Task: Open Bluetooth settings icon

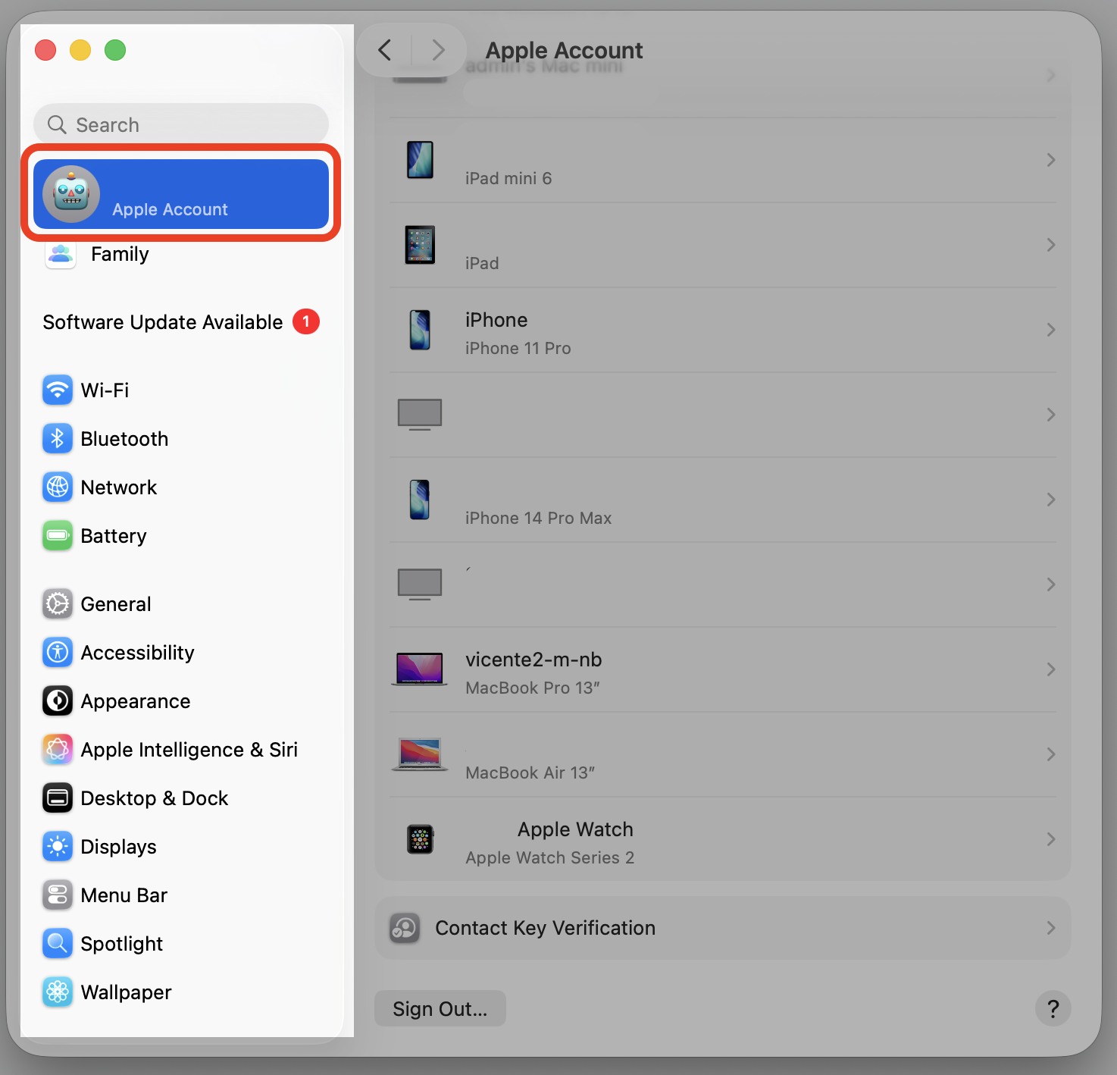Action: pos(58,439)
